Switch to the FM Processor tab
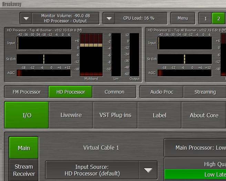226x181 pixels. pyautogui.click(x=27, y=92)
